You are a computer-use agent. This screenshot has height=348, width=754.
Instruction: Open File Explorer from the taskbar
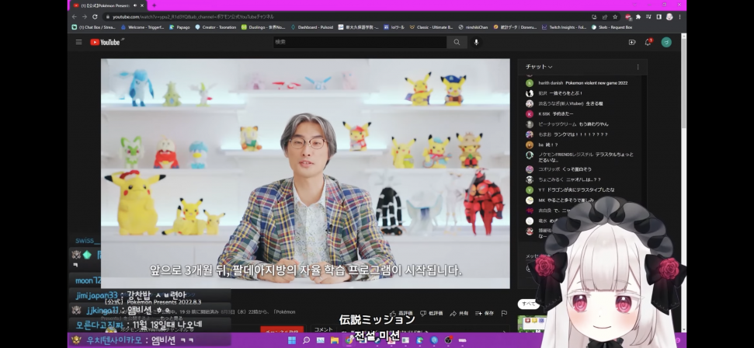tap(335, 340)
